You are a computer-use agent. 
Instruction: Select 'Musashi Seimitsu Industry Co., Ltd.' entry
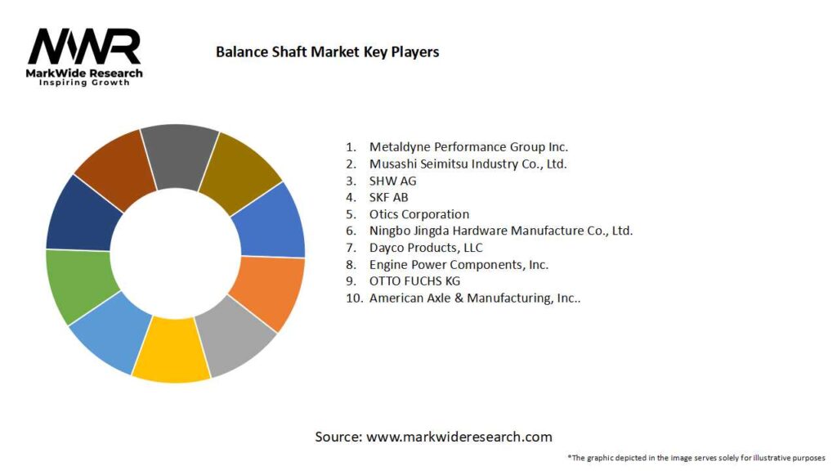tap(468, 164)
